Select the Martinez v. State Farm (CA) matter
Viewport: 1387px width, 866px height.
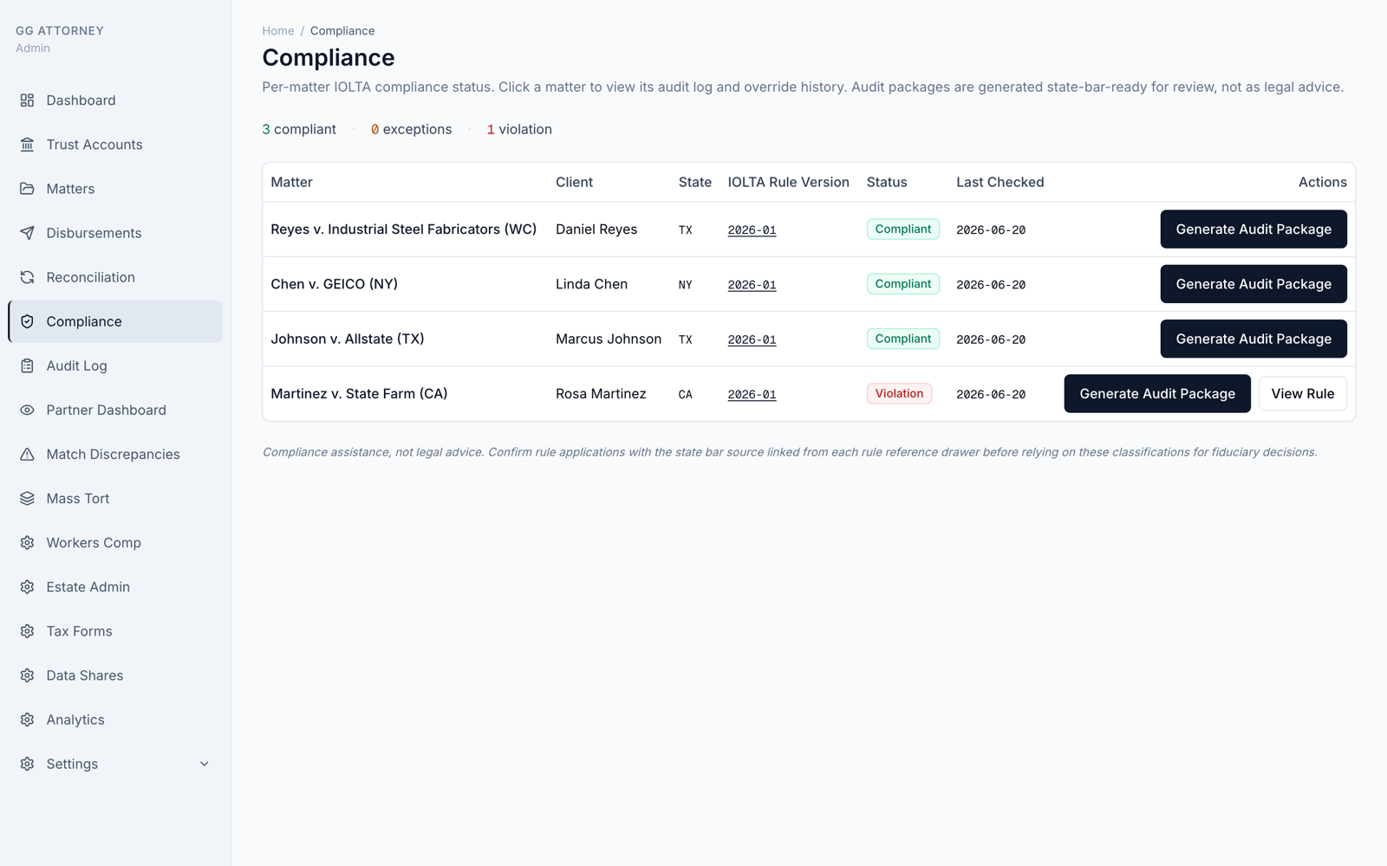click(359, 393)
